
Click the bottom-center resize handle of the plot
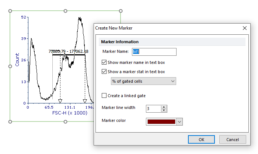tap(66, 122)
